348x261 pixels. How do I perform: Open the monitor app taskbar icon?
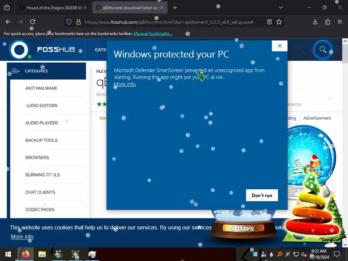[92, 254]
